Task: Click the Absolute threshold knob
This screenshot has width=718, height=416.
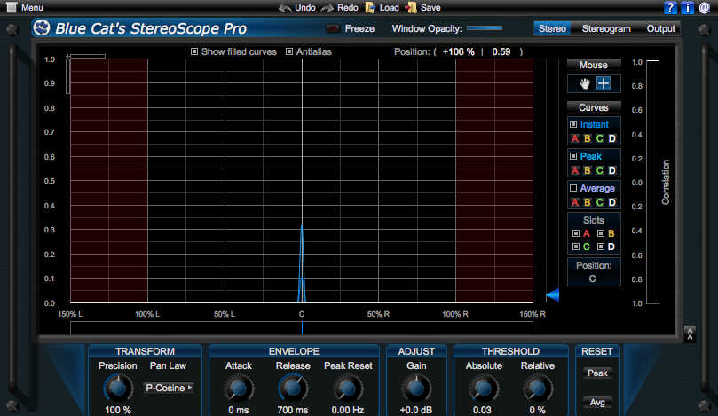Action: pyautogui.click(x=483, y=389)
